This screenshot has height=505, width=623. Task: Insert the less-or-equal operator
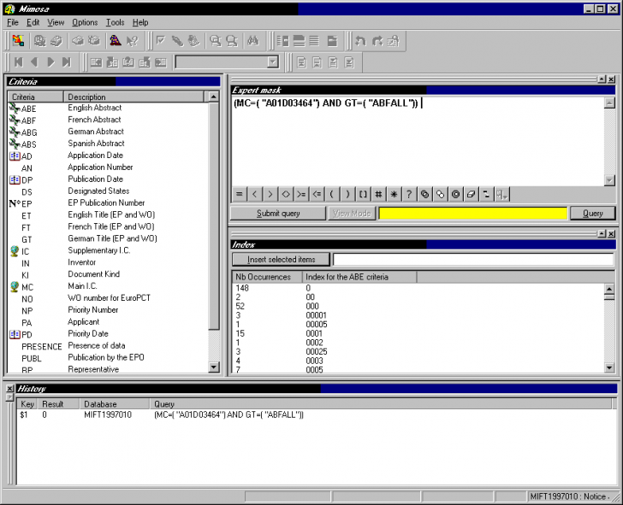pyautogui.click(x=317, y=194)
